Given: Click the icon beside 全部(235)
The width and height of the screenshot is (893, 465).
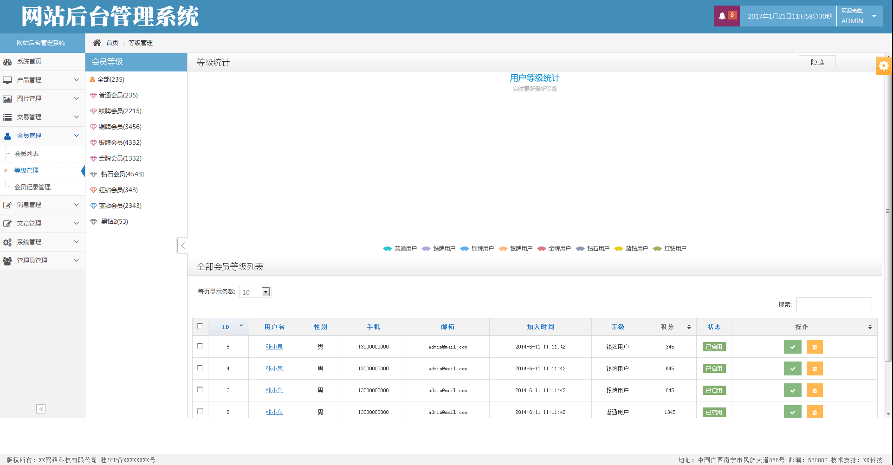Looking at the screenshot, I should coord(92,80).
